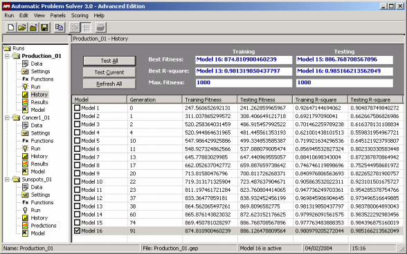Click the grayed printer toolbar icon
Image resolution: width=407 pixels, height=254 pixels.
(x=100, y=27)
